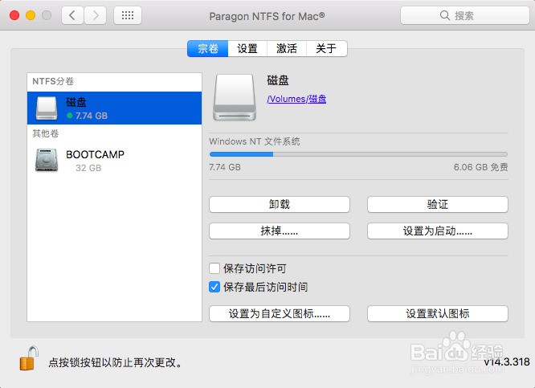The image size is (535, 388).
Task: Go back with the left arrow
Action: pos(72,15)
